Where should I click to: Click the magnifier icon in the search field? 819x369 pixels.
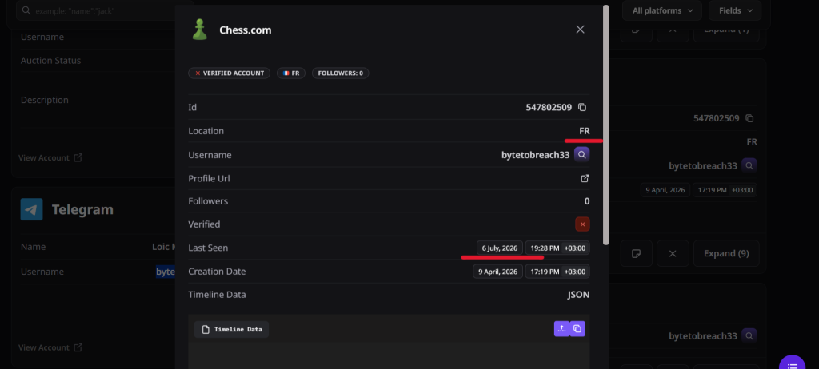point(26,10)
